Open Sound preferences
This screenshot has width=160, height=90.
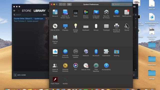[127, 27]
